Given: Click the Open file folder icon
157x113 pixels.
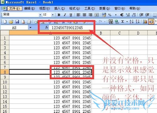Looking at the screenshot, I should [x=11, y=22].
